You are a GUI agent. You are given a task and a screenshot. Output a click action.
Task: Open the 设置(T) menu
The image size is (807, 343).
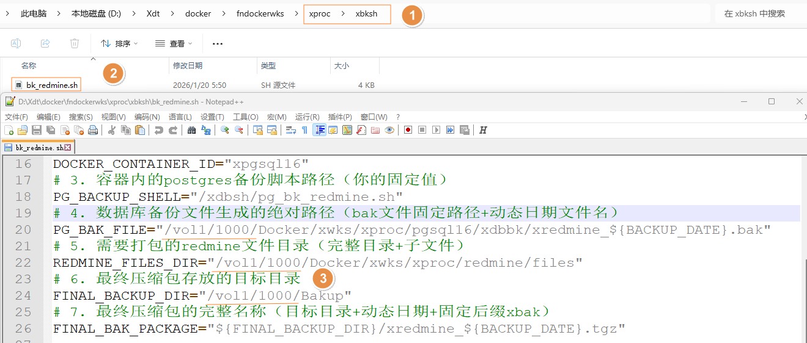[x=212, y=117]
